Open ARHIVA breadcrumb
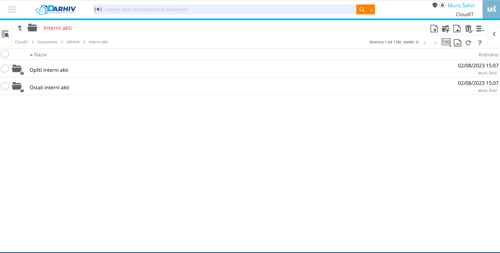 pyautogui.click(x=73, y=42)
